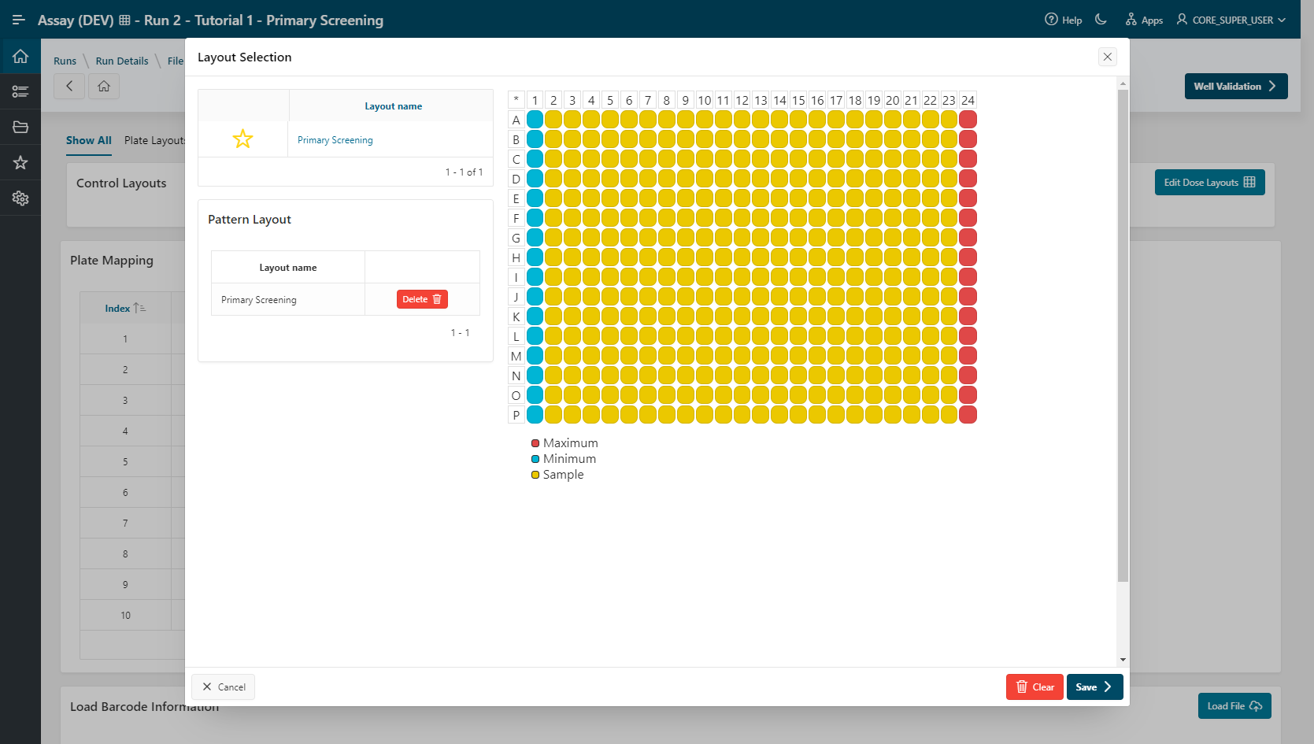Viewport: 1314px width, 744px height.
Task: Click Load File upload button
Action: (1234, 706)
